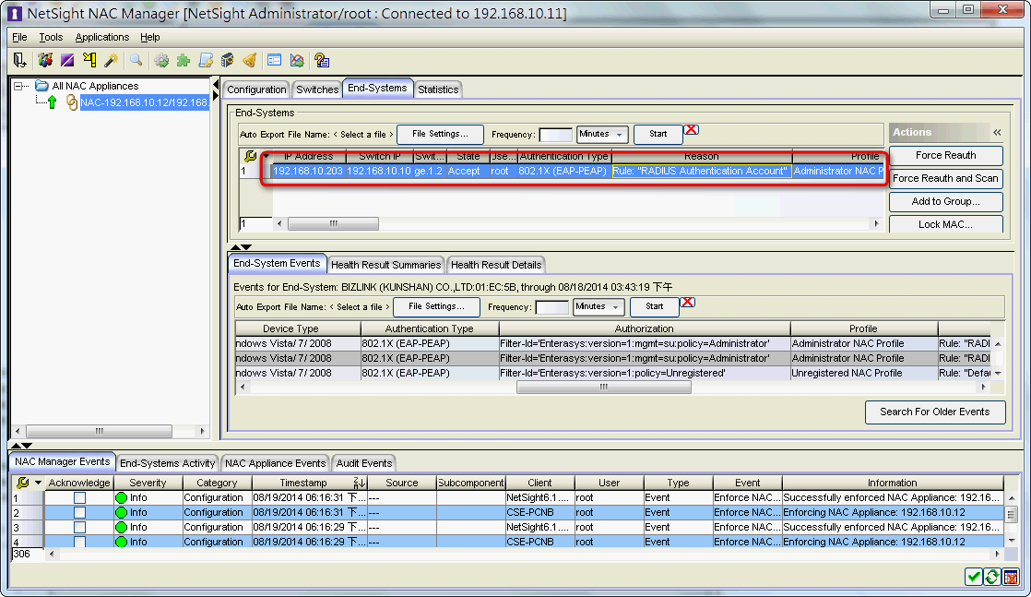
Task: Click the wrench icon in NAC Manager Events table
Action: 22,483
